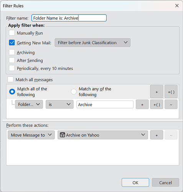Click the plus button beside match options
This screenshot has width=183, height=192.
click(x=157, y=92)
